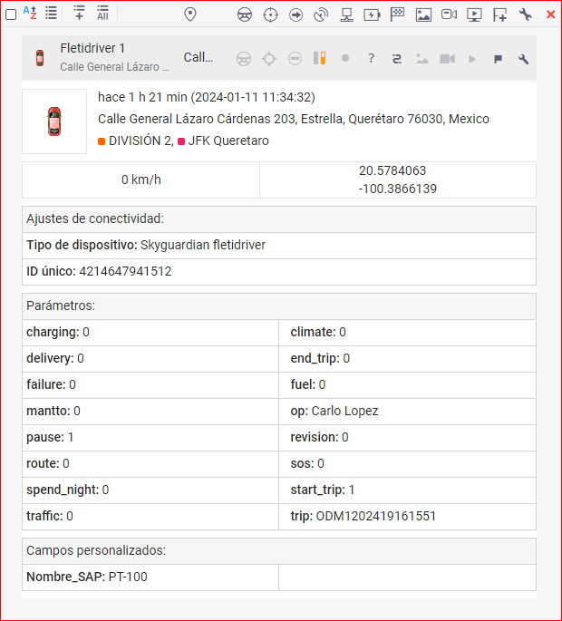Click the checkered flag icon in the header
This screenshot has height=621, width=562.
tap(397, 15)
